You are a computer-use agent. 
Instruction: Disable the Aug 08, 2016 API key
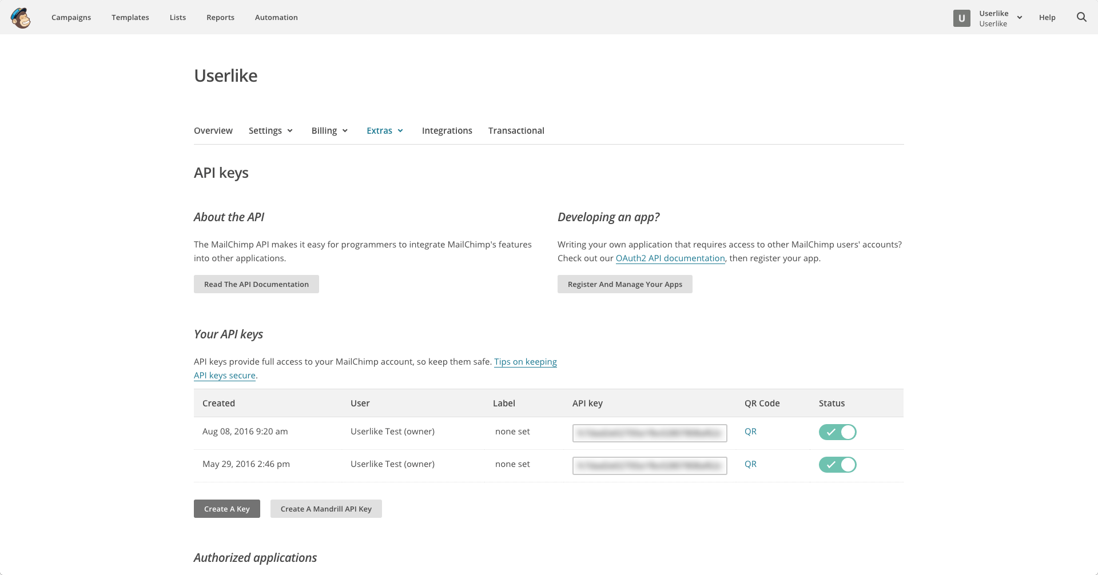[x=837, y=432]
